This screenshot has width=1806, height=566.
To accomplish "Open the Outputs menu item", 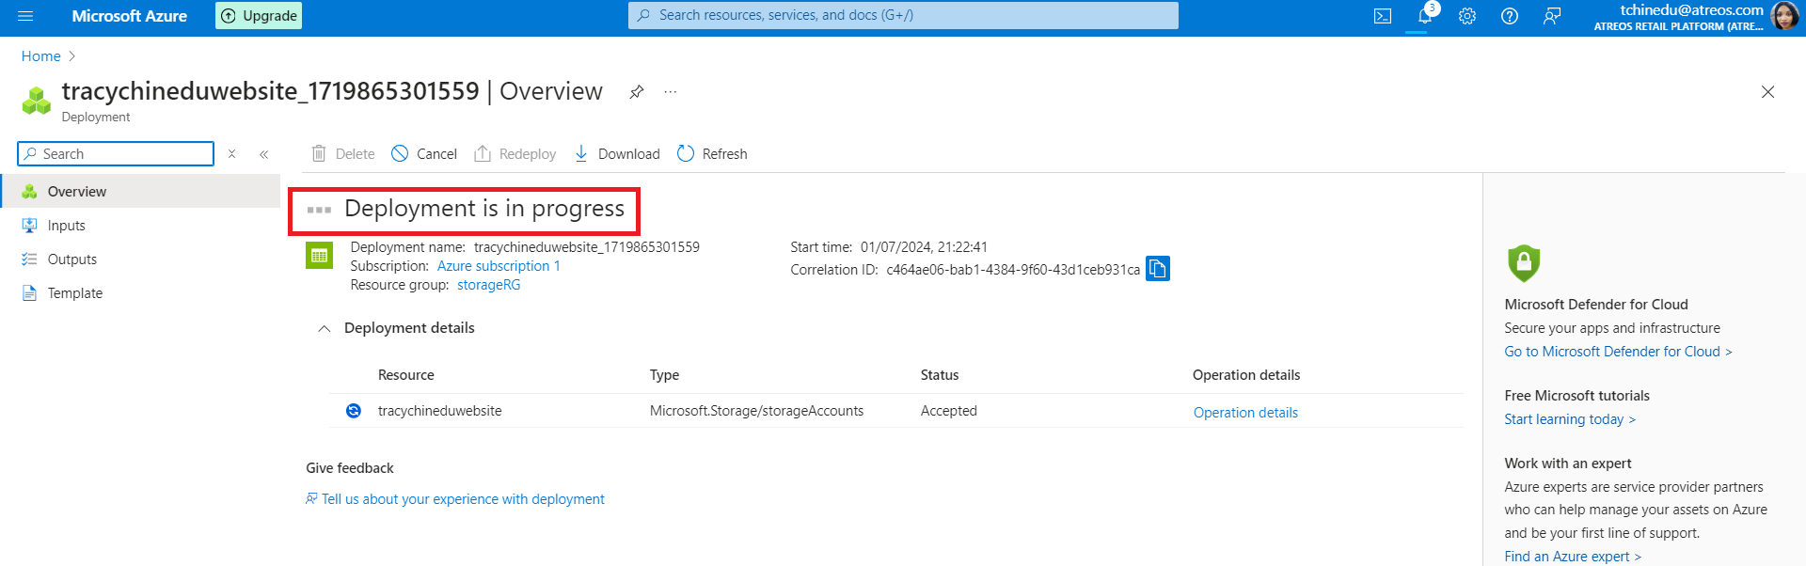I will [x=71, y=259].
